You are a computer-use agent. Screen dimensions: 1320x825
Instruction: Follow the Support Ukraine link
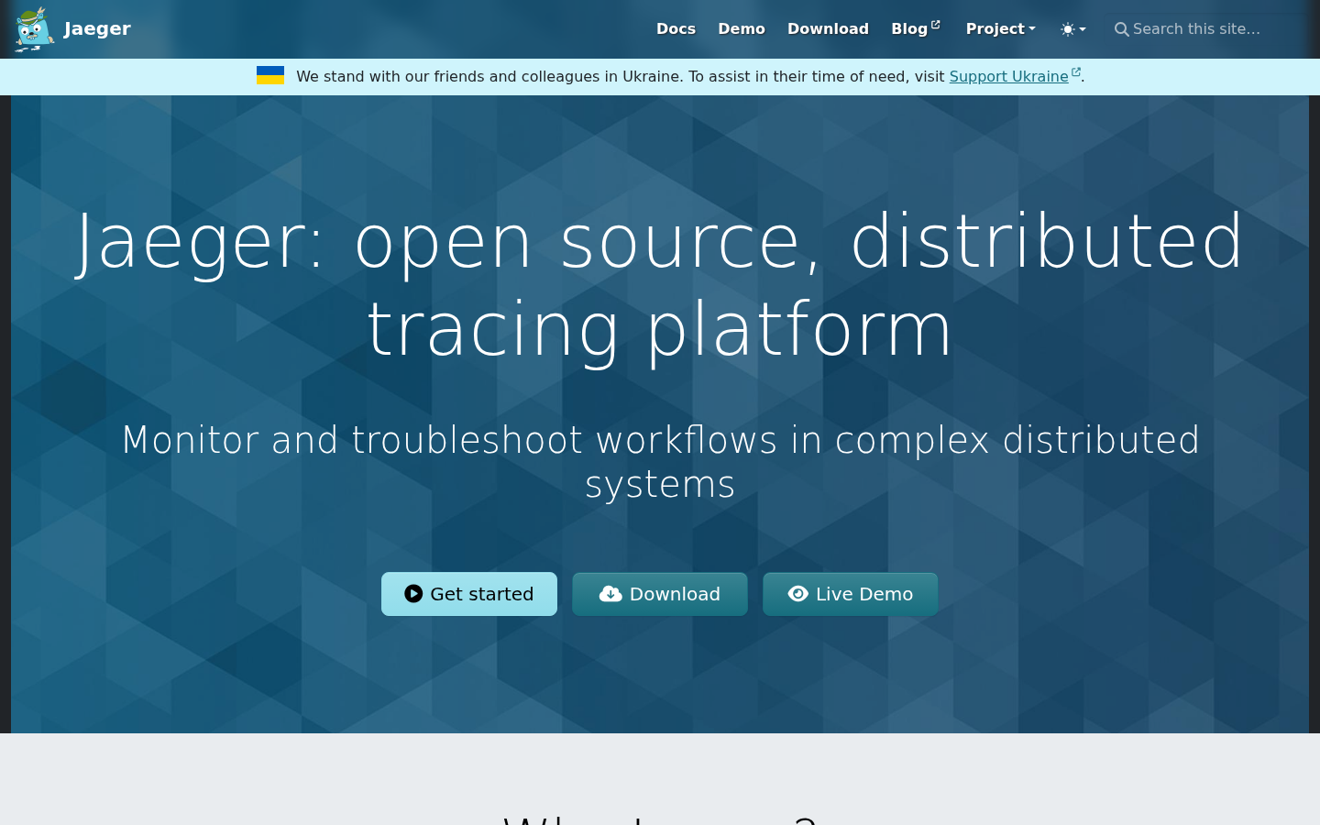(1015, 76)
